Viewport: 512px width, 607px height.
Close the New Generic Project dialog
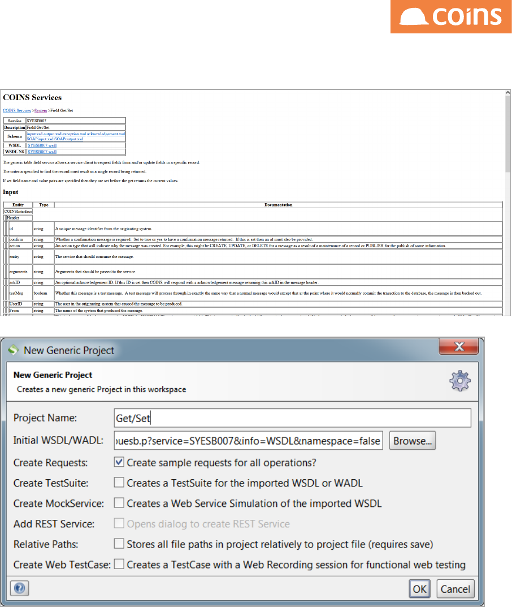459,346
